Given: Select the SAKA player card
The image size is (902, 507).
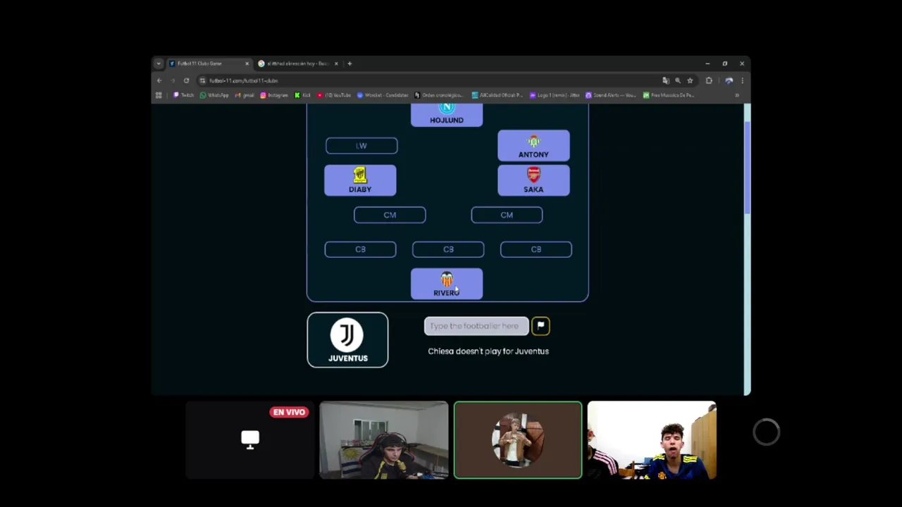Looking at the screenshot, I should pyautogui.click(x=533, y=180).
